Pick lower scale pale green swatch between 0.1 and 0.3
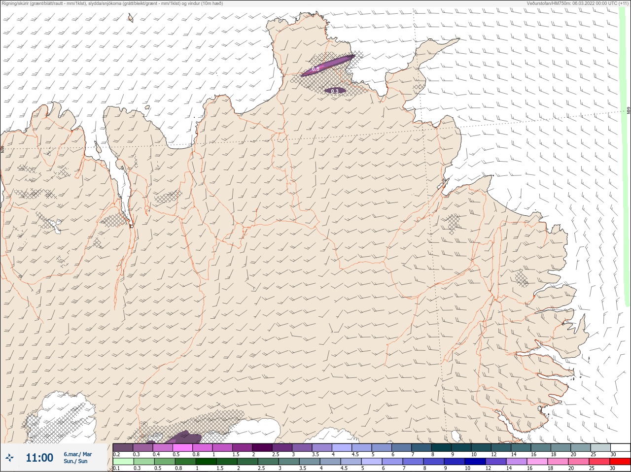Viewport: 631px width, 472px height. 123,462
